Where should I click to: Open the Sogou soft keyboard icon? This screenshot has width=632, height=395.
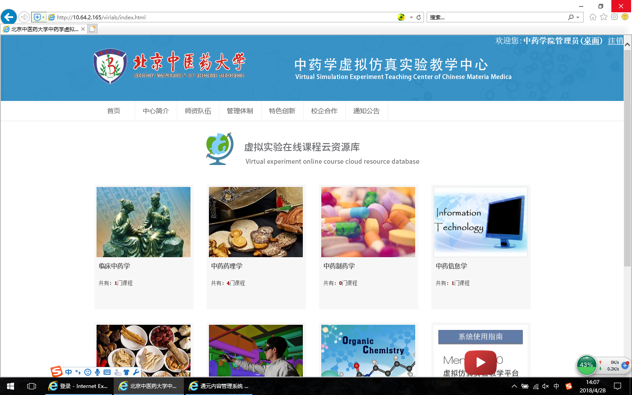click(x=107, y=372)
